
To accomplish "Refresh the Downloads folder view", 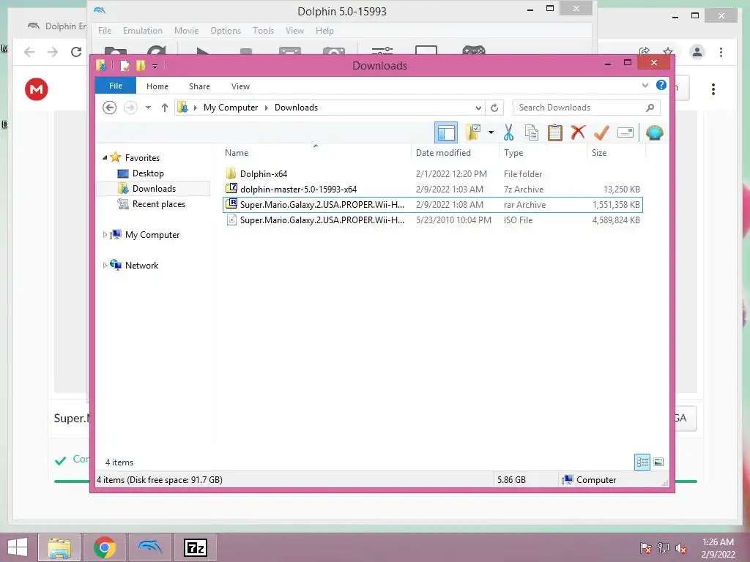I will click(494, 108).
